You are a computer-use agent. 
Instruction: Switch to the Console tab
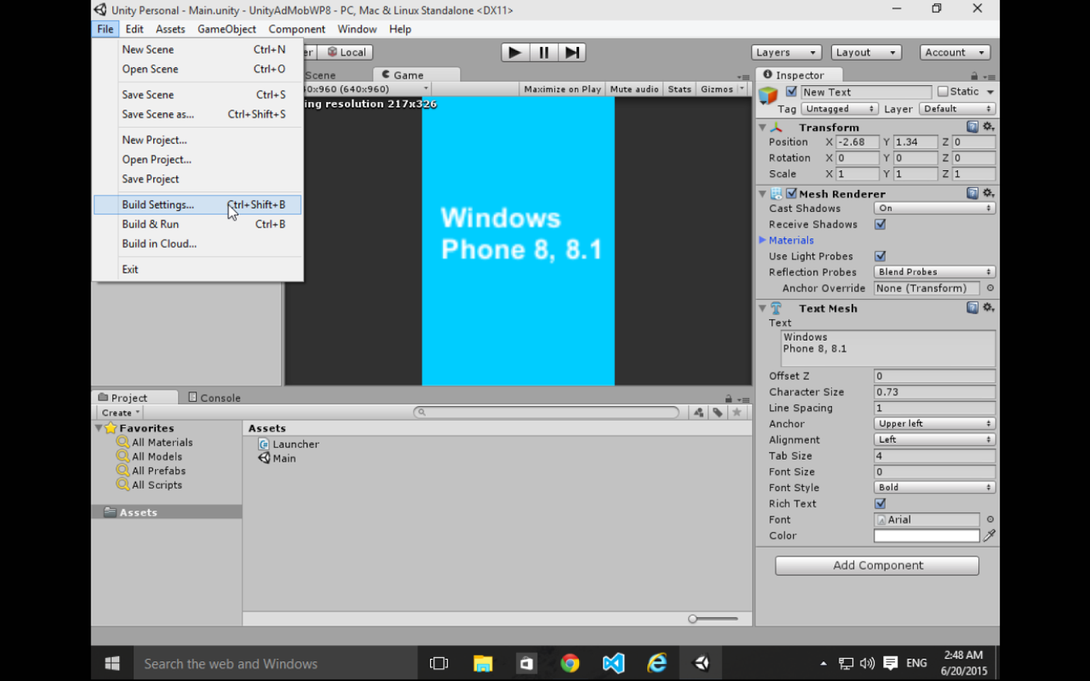click(x=214, y=398)
